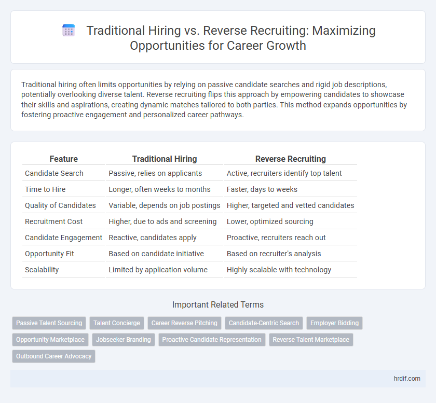436x403 pixels.
Task: Click cell 'Based on recruiter's analysis'
Action: click(291, 254)
